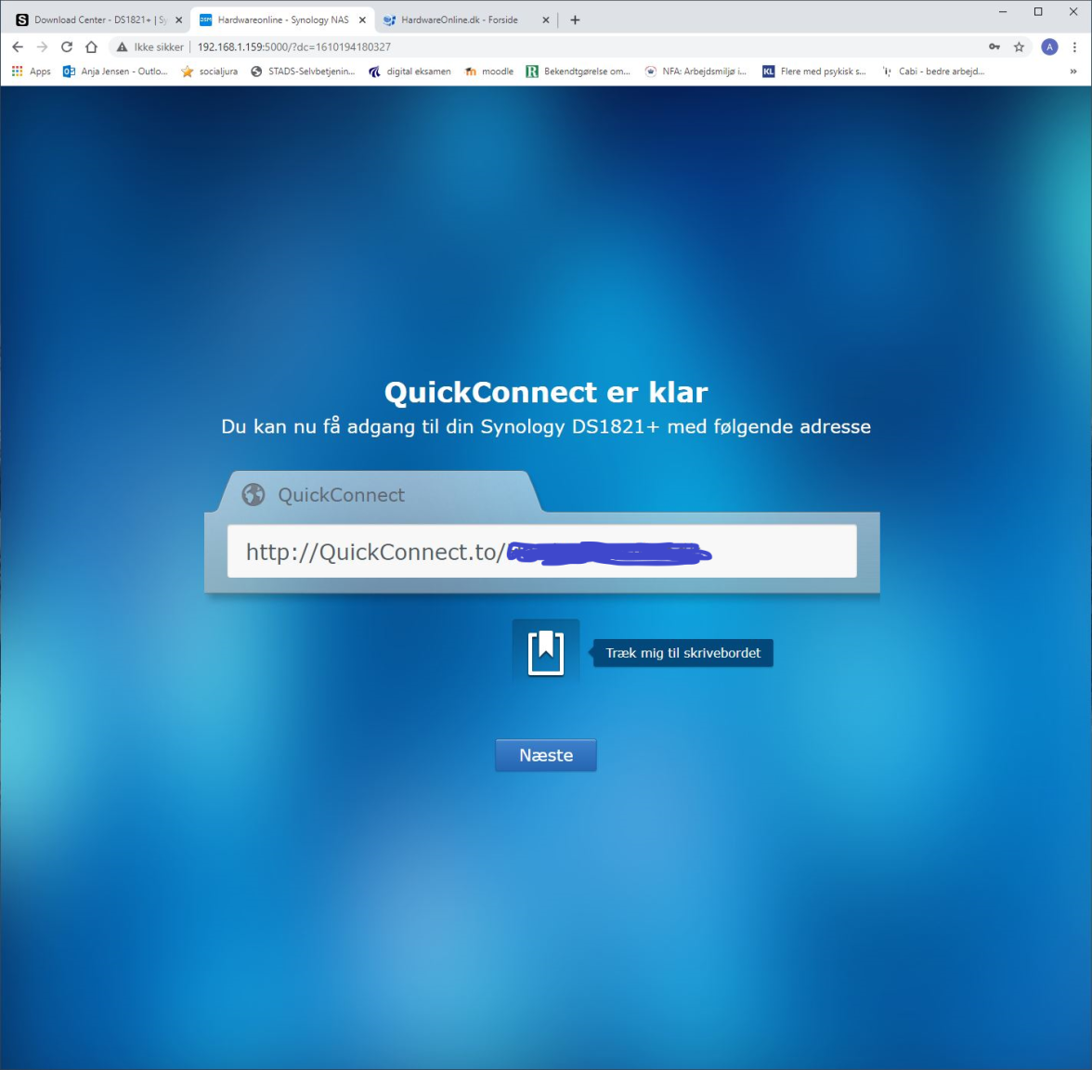Close the browser window
This screenshot has width=1092, height=1070.
pyautogui.click(x=1073, y=12)
